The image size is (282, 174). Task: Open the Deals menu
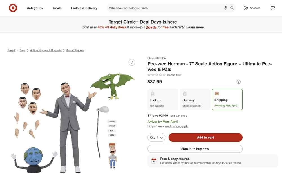pos(57,8)
